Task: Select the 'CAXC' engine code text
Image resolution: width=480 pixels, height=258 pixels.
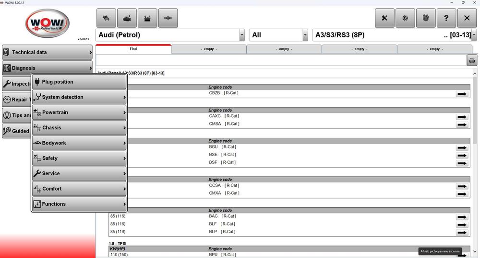Action: click(215, 116)
